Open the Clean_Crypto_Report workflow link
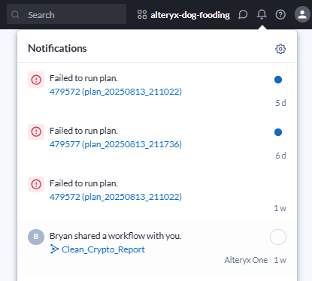Image resolution: width=312 pixels, height=281 pixels. [x=103, y=249]
